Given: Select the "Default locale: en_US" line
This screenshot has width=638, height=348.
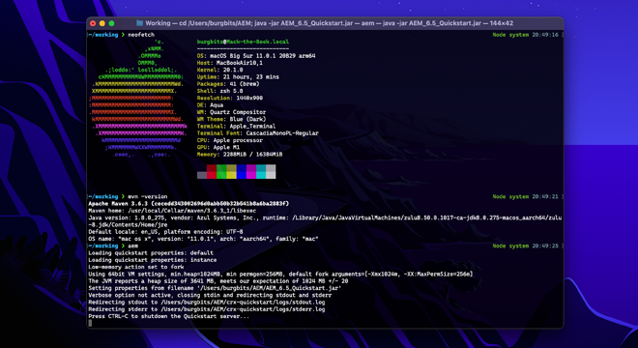Looking at the screenshot, I should point(165,232).
